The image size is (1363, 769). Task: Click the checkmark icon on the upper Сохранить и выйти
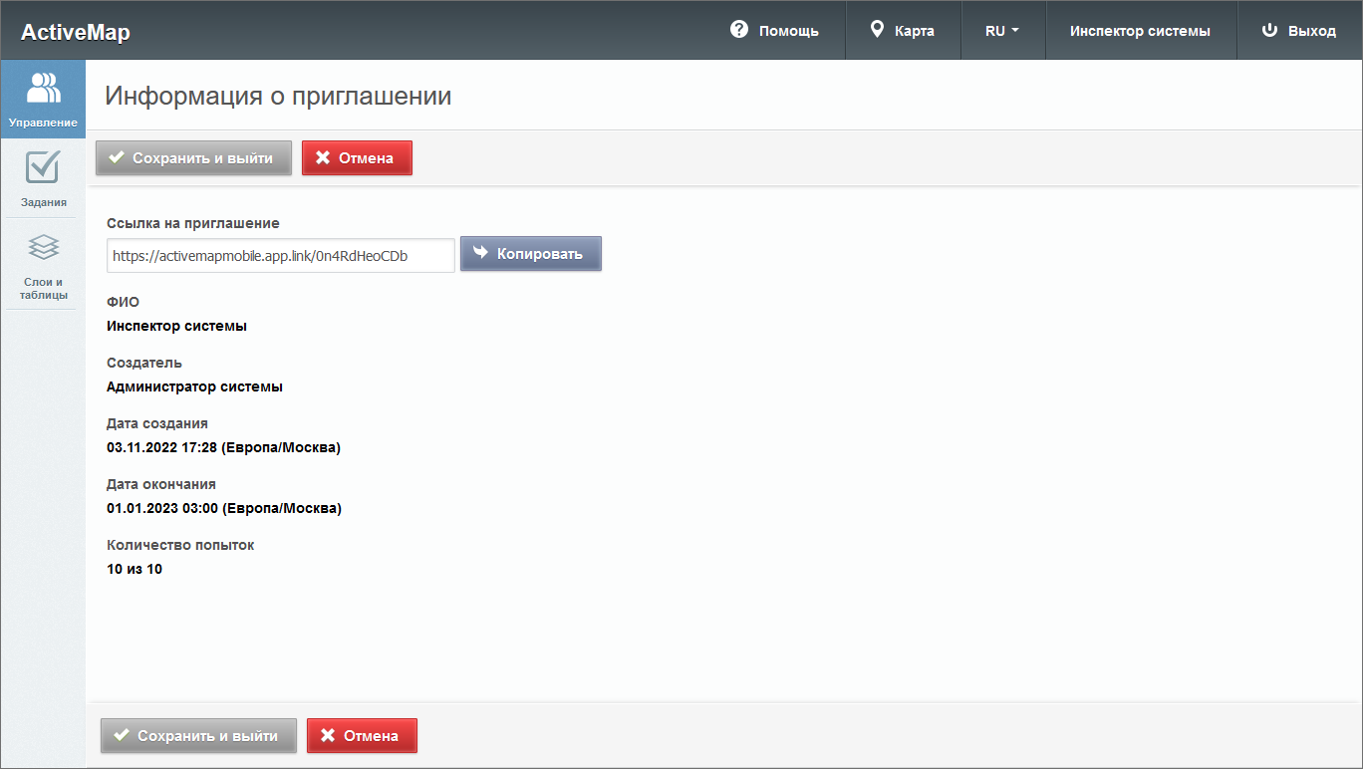coord(117,157)
